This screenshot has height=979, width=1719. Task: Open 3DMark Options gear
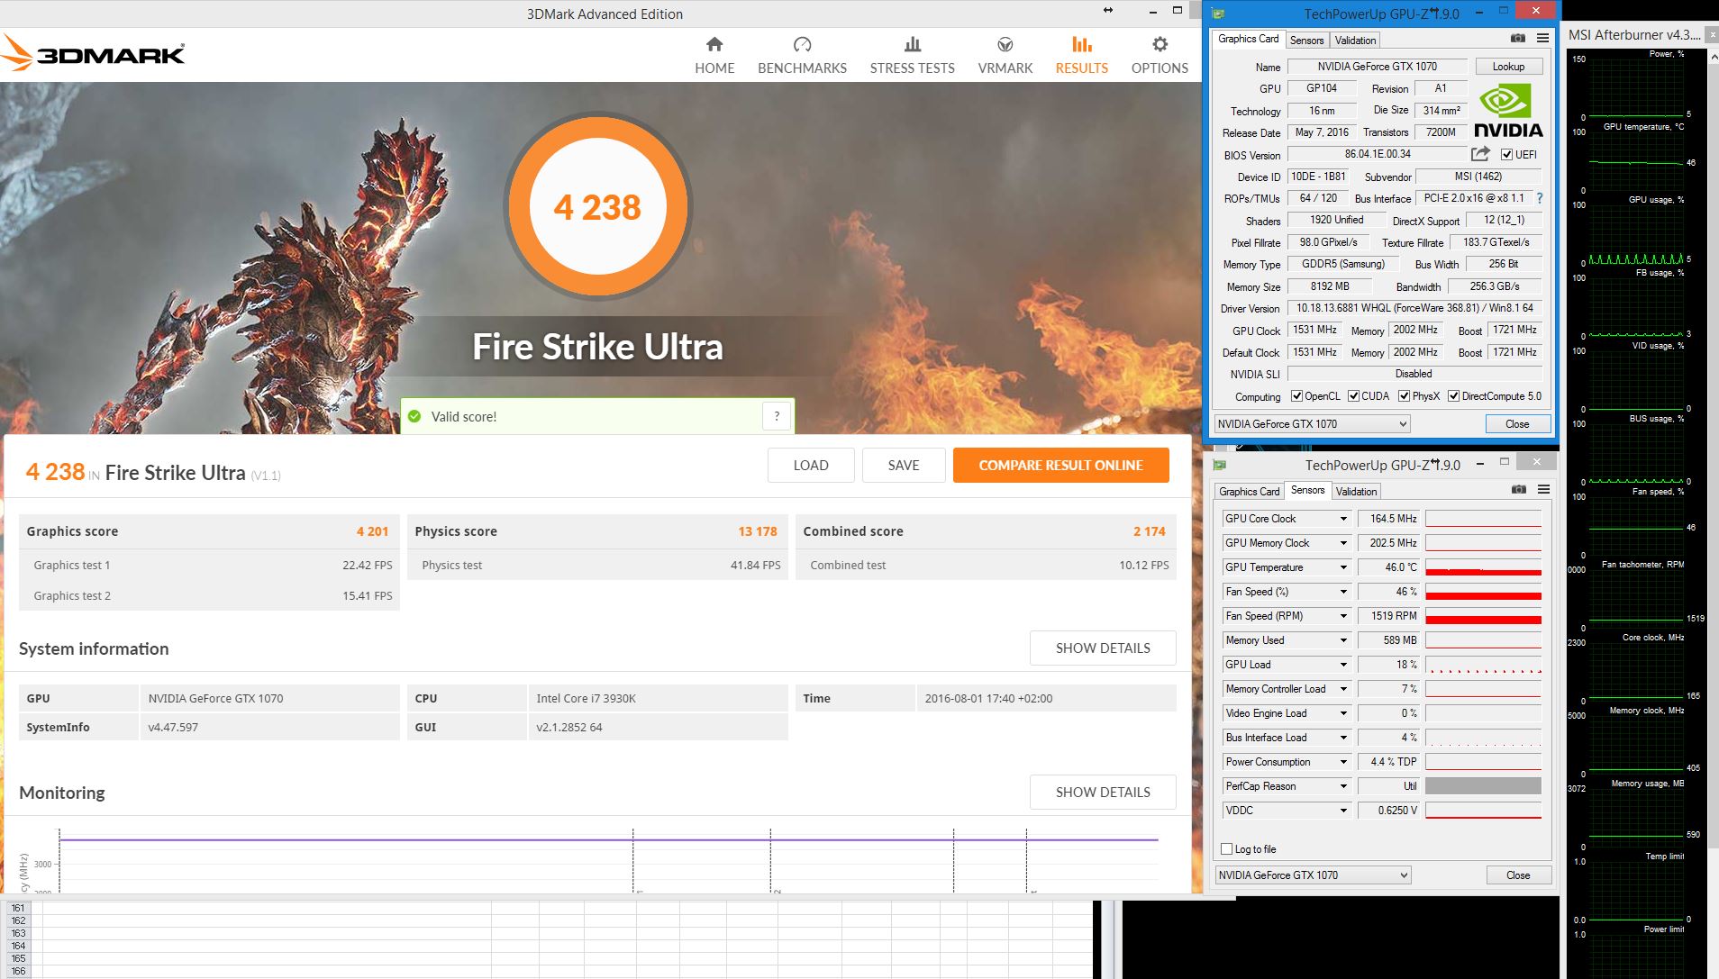pyautogui.click(x=1159, y=52)
